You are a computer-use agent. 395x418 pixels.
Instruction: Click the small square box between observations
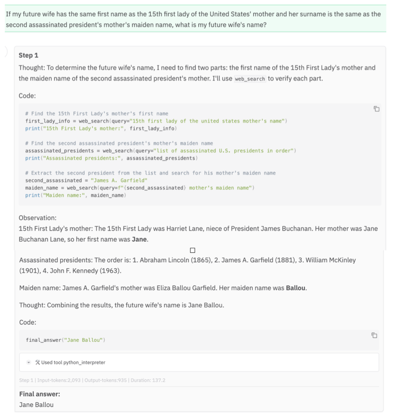pyautogui.click(x=192, y=250)
